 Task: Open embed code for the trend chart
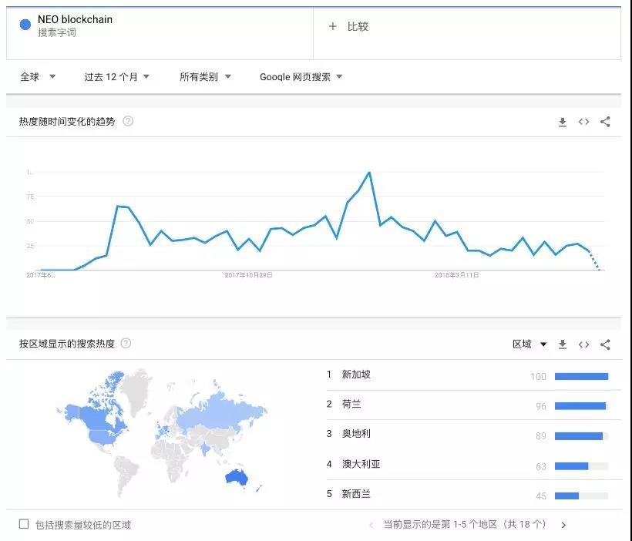583,122
